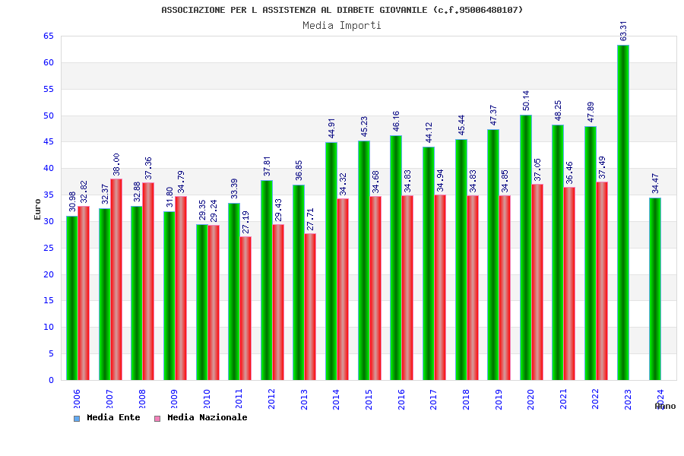Screen dimensions: 684x456
Task: Click the value label "46.16"
Action: (x=397, y=122)
